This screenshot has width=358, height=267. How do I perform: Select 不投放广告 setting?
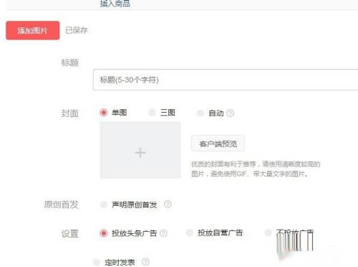(x=268, y=233)
